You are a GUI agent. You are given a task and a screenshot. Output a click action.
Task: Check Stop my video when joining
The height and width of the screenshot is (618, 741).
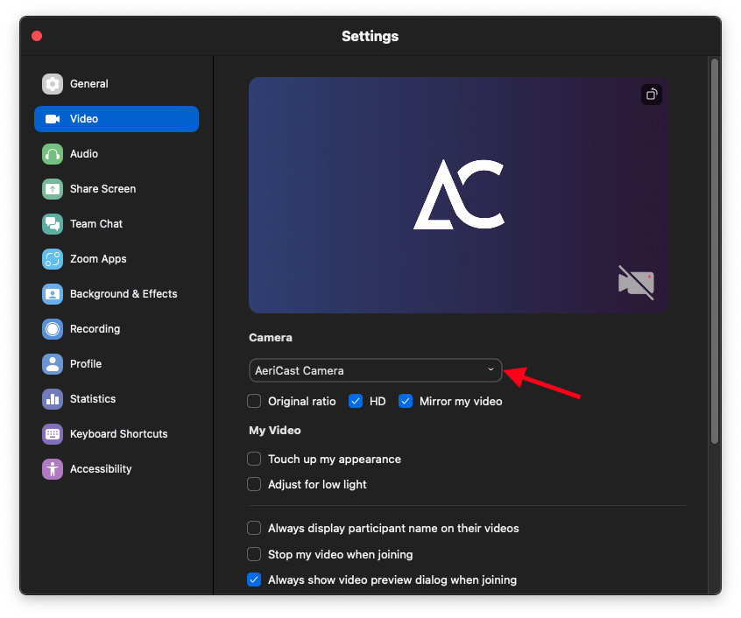coord(254,554)
